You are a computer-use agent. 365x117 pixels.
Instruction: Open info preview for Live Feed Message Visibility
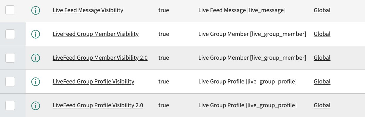pos(35,10)
